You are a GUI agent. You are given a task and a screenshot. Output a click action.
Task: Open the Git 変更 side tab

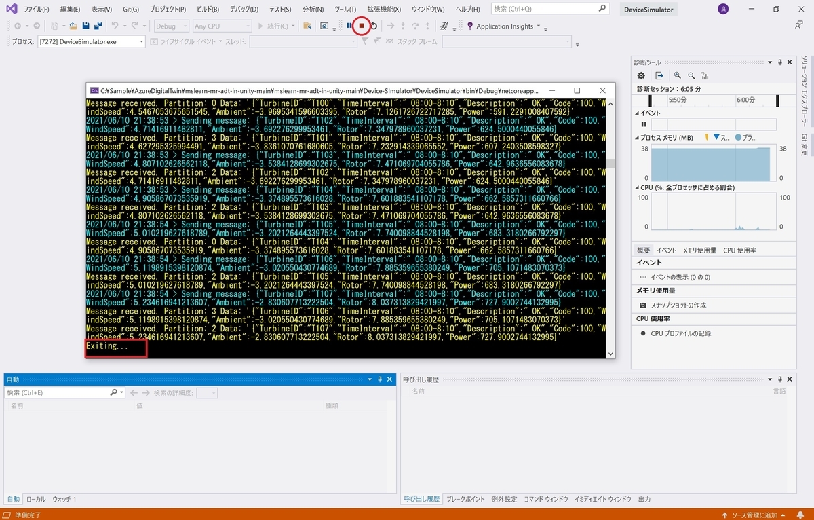point(804,145)
